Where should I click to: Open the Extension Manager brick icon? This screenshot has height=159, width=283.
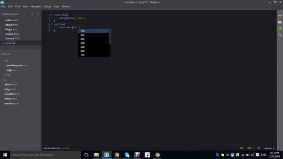coord(280,22)
